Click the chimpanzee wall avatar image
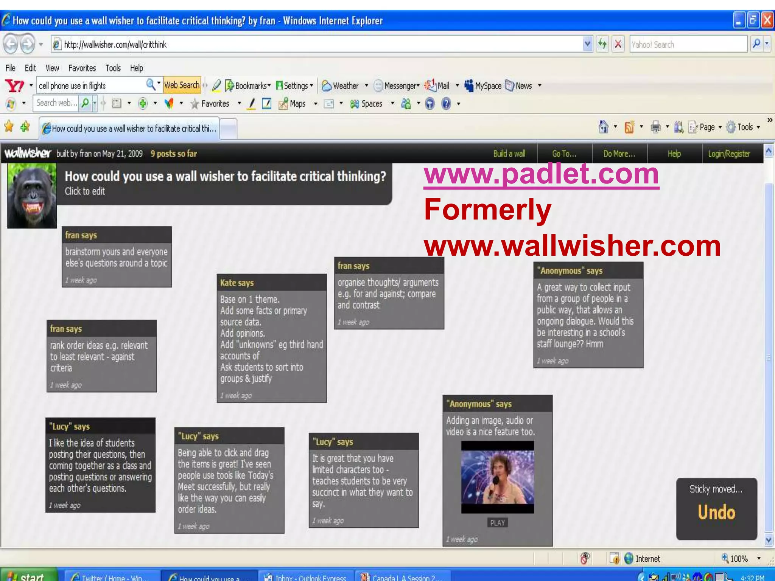775x581 pixels. tap(32, 197)
